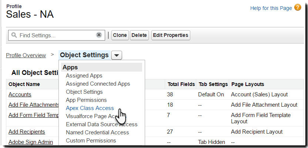Open the Accounts object link

tap(20, 94)
